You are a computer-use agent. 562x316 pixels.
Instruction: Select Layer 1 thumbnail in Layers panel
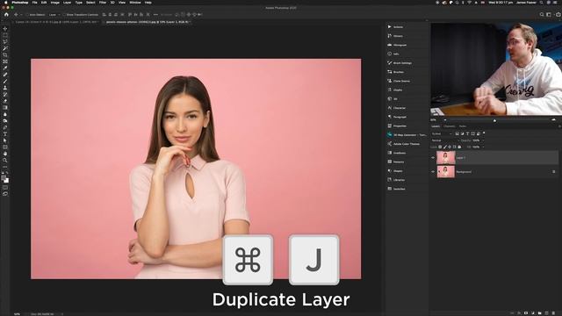pyautogui.click(x=445, y=158)
